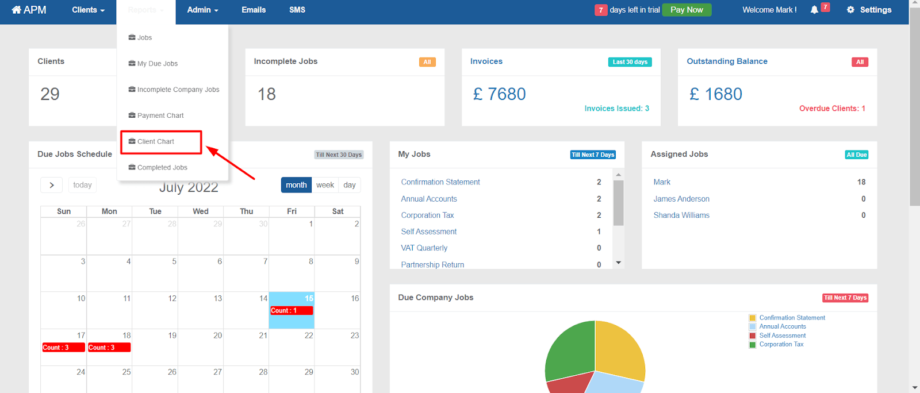
Task: Click the Pay Now button
Action: [x=687, y=10]
